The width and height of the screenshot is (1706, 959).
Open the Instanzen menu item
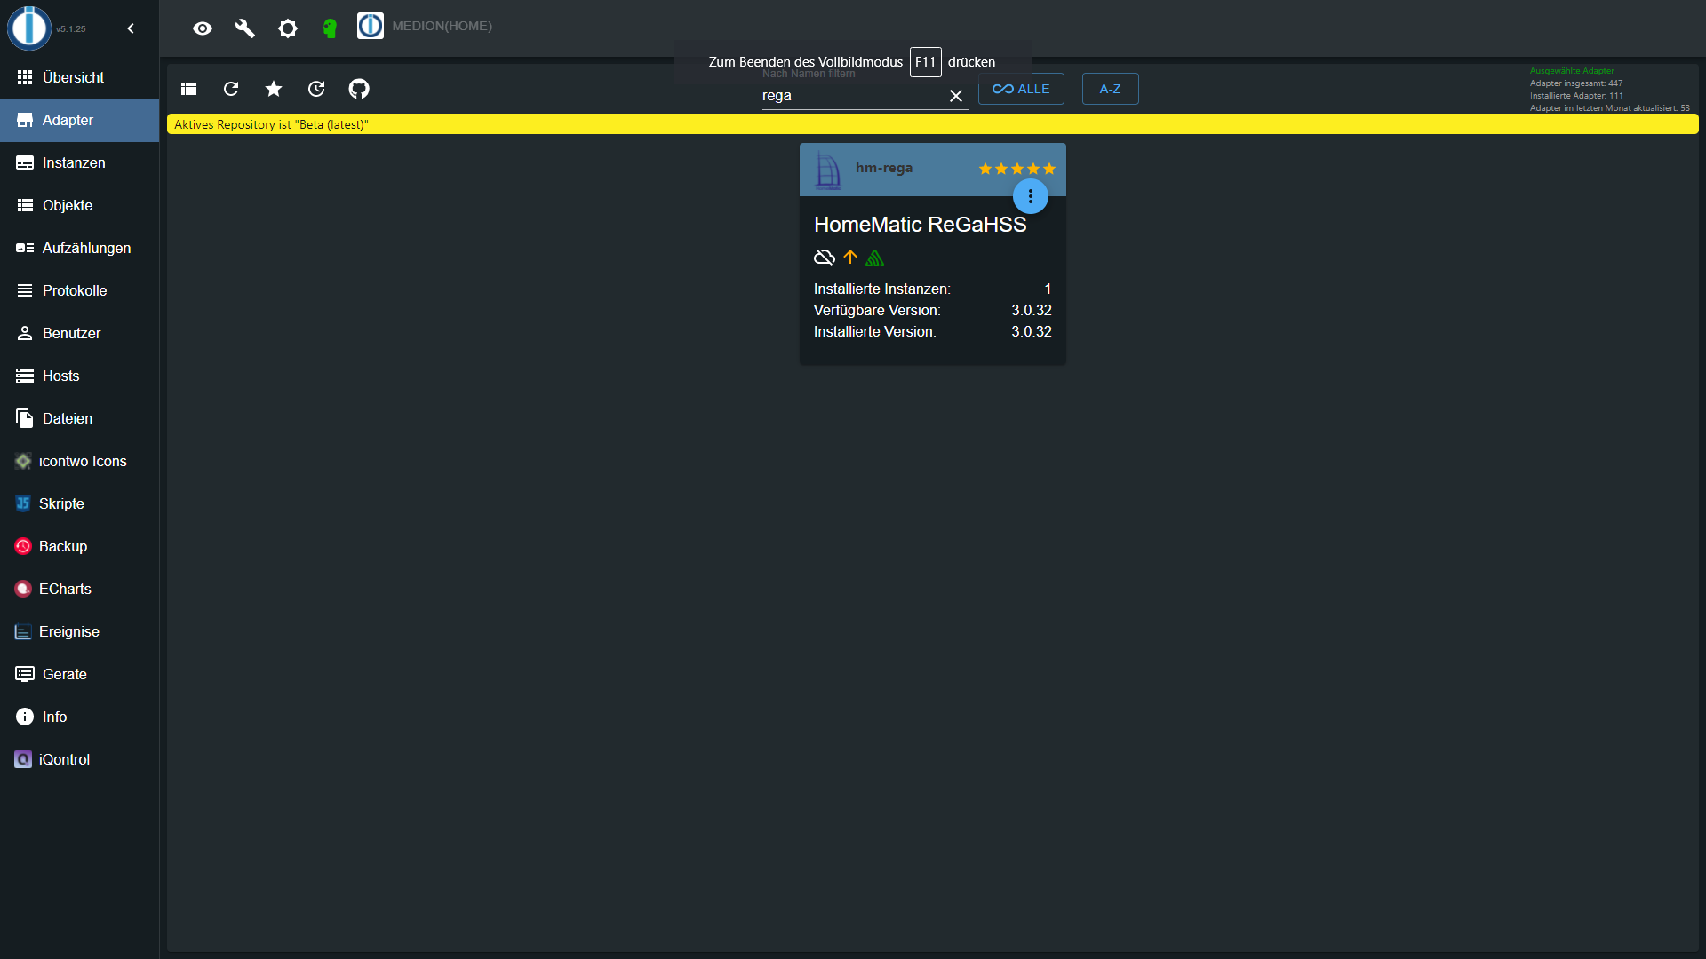[74, 162]
